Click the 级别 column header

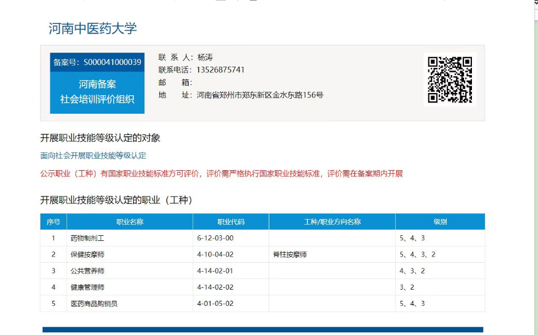pyautogui.click(x=440, y=222)
